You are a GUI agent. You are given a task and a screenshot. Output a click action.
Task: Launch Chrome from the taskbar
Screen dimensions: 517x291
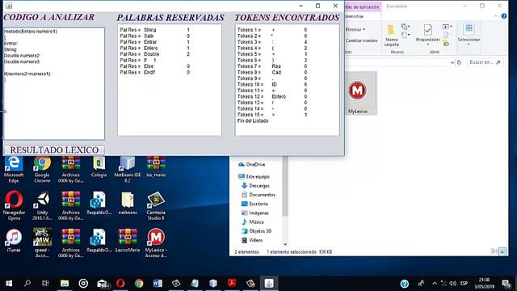point(139,284)
